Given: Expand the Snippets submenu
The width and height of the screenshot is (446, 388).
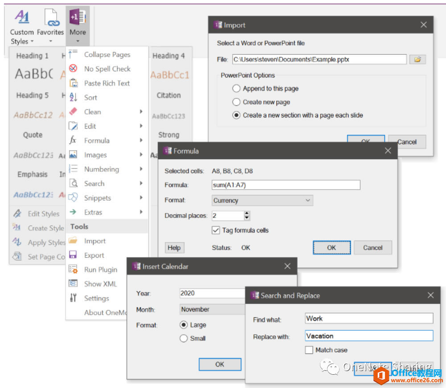Looking at the screenshot, I should pos(97,198).
